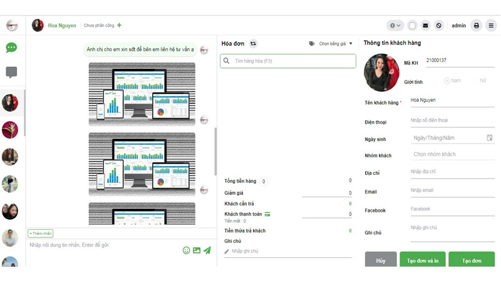This screenshot has height=281, width=501.
Task: Click Hoa Nguyen's avatar in chat header
Action: (x=38, y=25)
